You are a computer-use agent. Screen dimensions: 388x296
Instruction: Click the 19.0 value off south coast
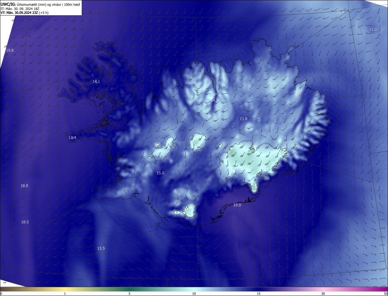[237, 205]
